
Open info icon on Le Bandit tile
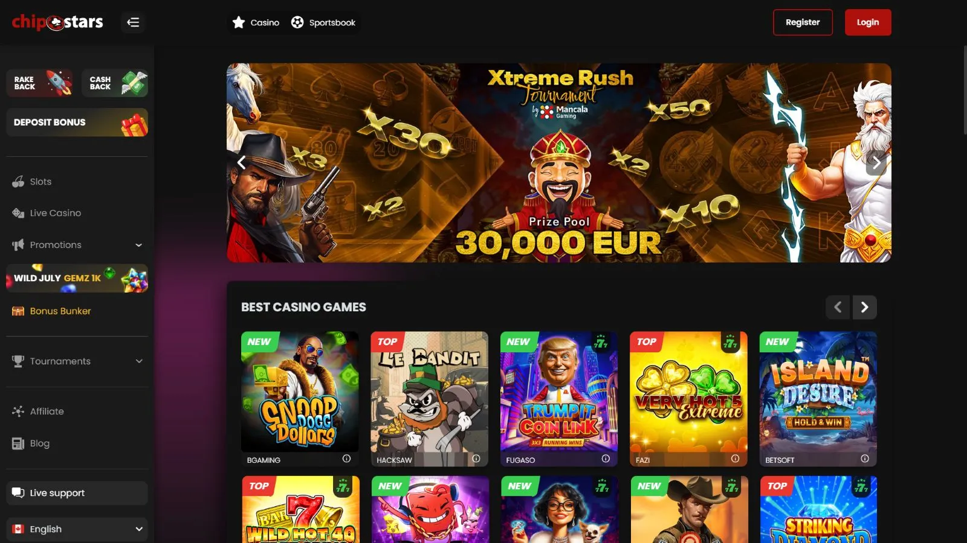click(476, 459)
